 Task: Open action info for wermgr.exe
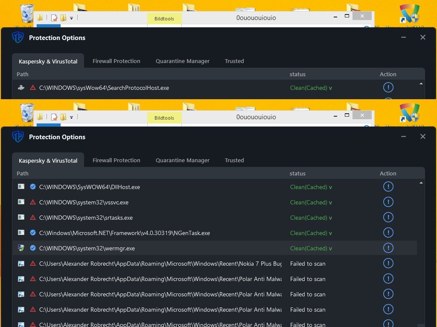pos(388,248)
